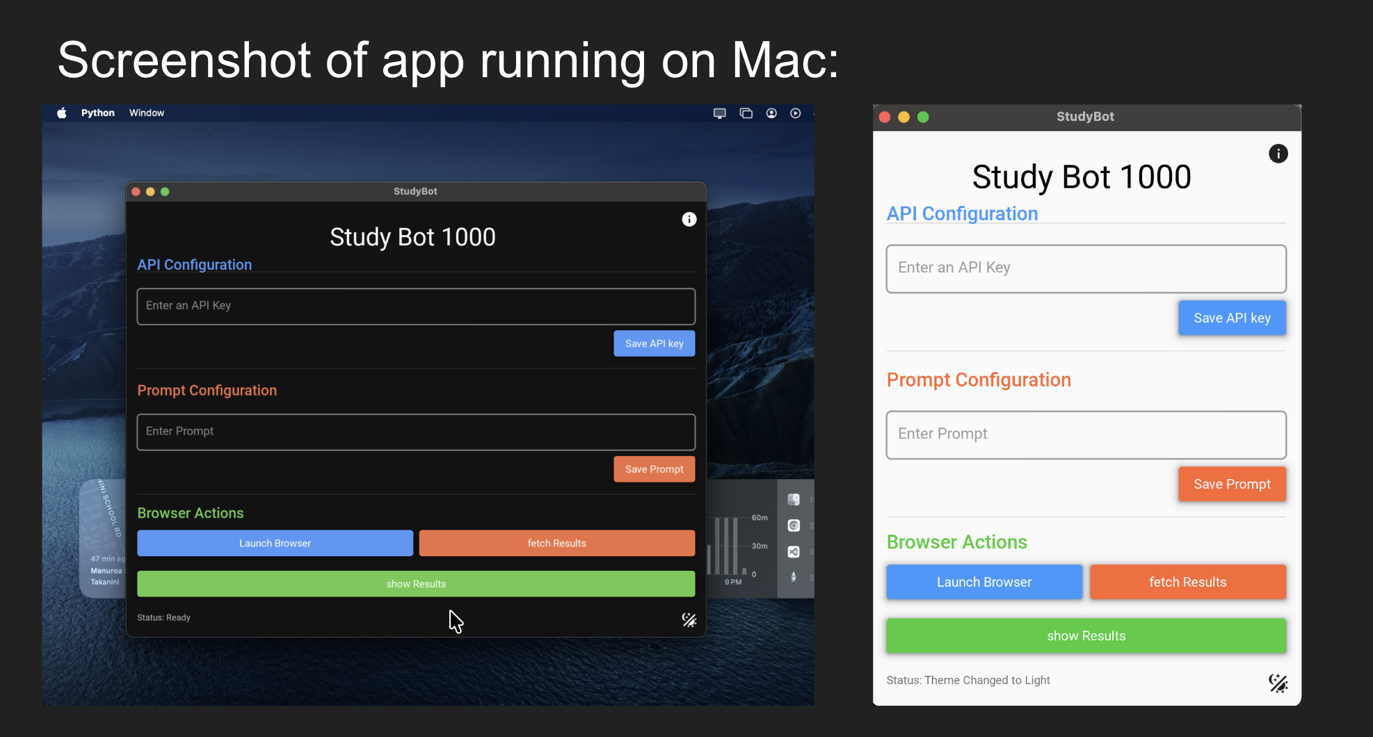Click Save API key in dark window
1373x737 pixels.
(654, 343)
